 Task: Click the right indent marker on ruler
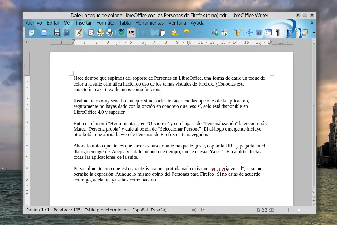point(271,43)
